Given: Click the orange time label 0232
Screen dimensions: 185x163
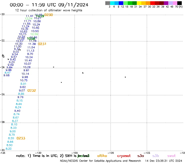Looking at the screenshot, I should click(x=31, y=91).
